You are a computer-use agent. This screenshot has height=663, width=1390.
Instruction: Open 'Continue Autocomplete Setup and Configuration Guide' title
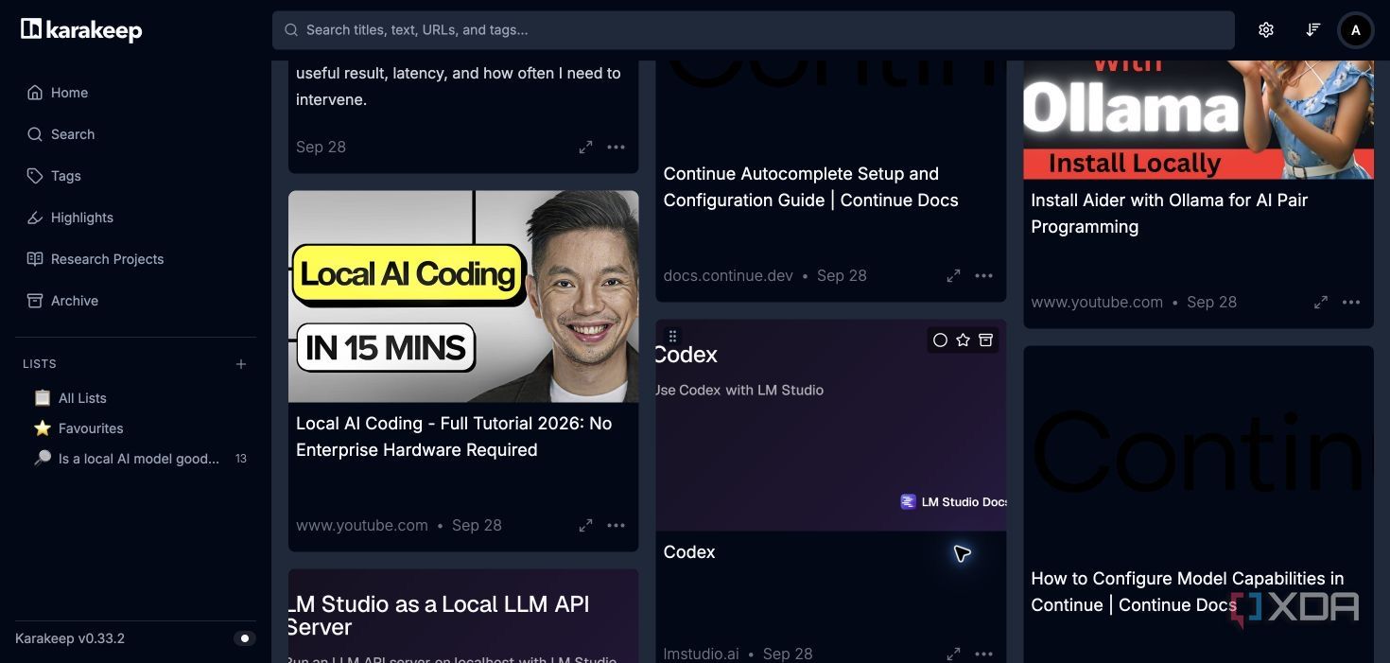[x=810, y=187]
